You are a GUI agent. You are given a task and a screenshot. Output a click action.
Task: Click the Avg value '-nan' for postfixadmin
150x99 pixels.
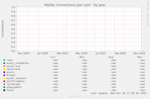tap(113, 81)
